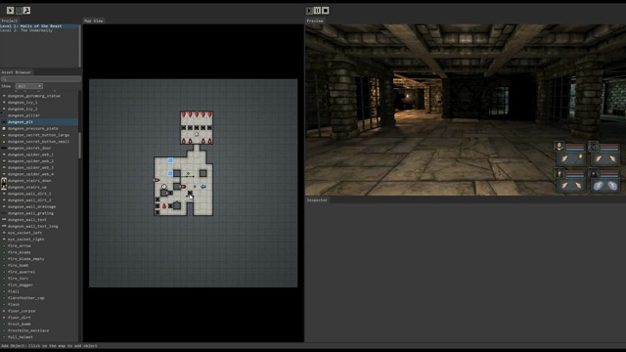Click the round timer object on map

tap(164, 187)
